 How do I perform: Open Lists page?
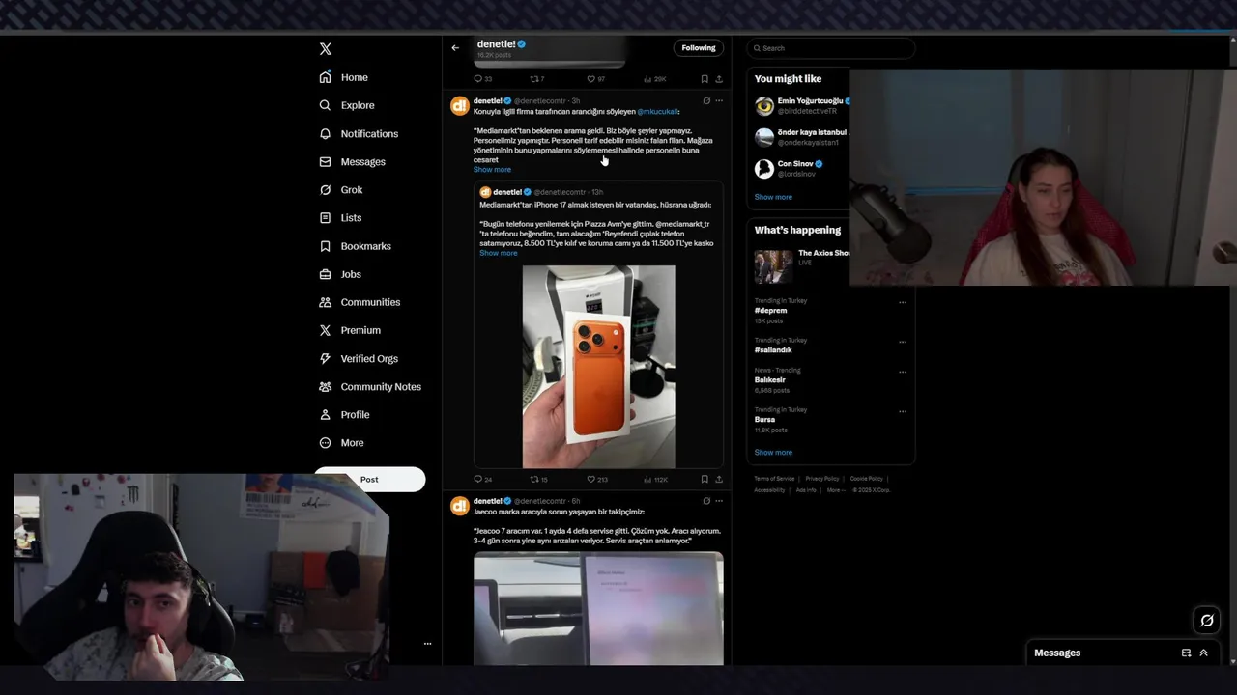(340, 217)
